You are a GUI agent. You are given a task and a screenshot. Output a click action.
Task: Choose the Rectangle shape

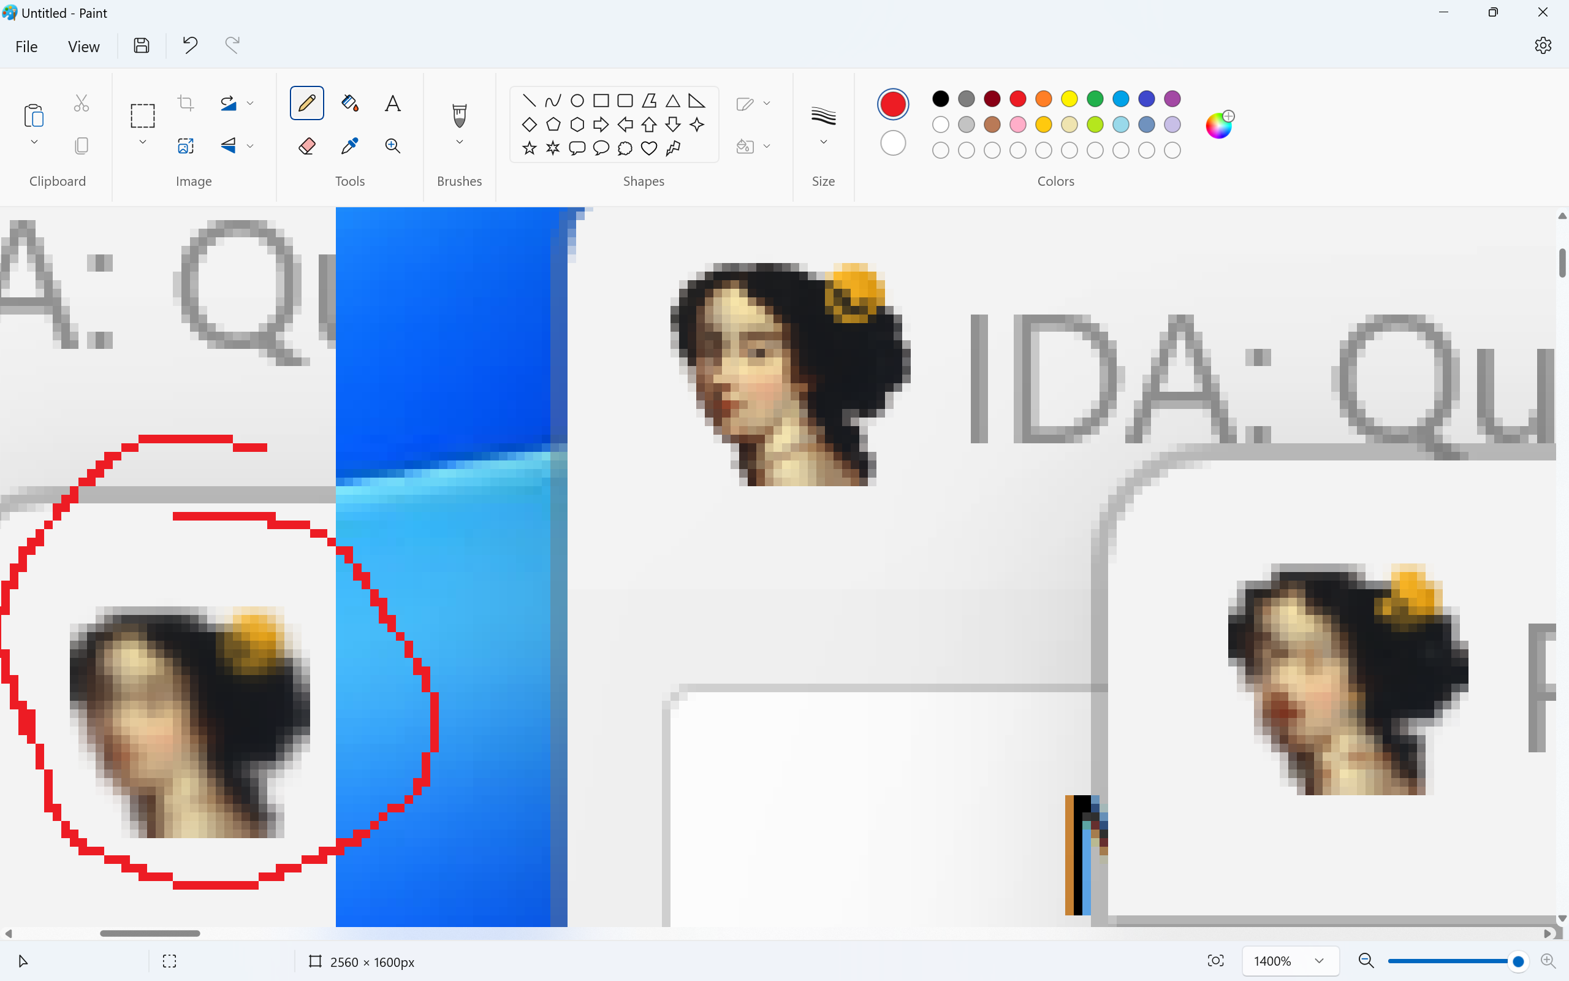pos(601,101)
